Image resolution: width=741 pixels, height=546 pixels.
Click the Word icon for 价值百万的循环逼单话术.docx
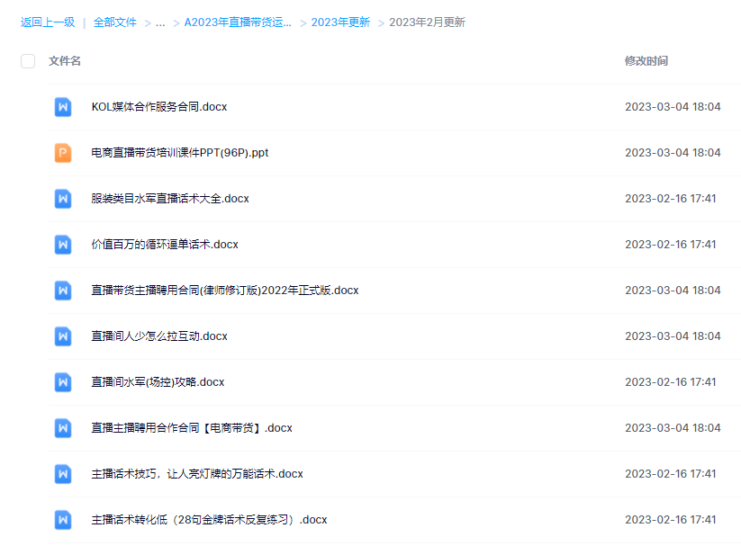(x=63, y=244)
